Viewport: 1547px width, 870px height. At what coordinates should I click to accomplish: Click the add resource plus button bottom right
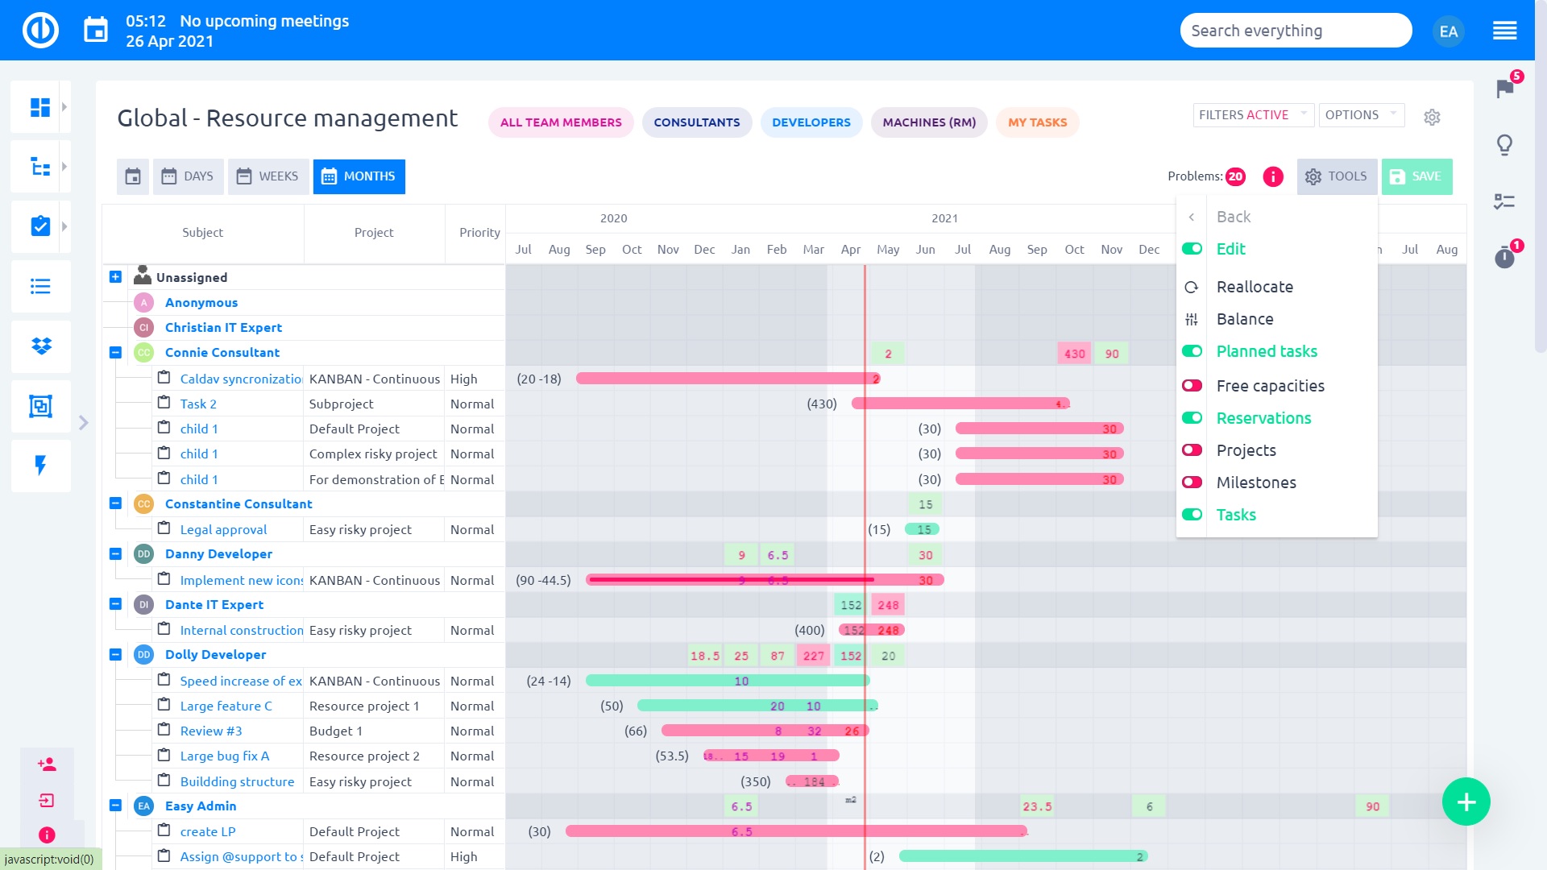1468,802
